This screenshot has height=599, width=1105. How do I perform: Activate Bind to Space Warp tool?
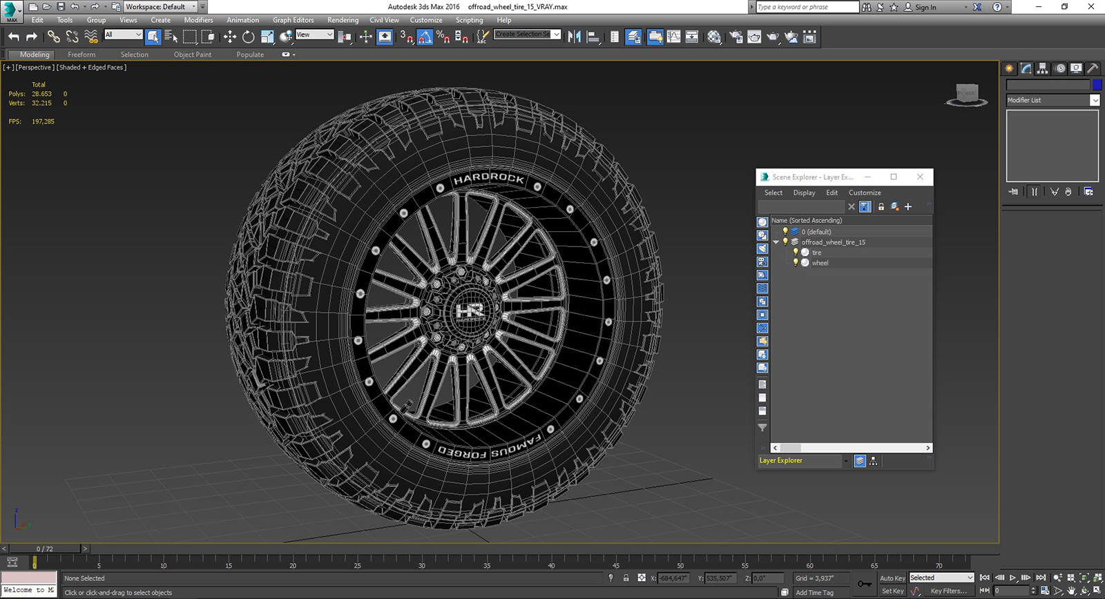coord(90,37)
